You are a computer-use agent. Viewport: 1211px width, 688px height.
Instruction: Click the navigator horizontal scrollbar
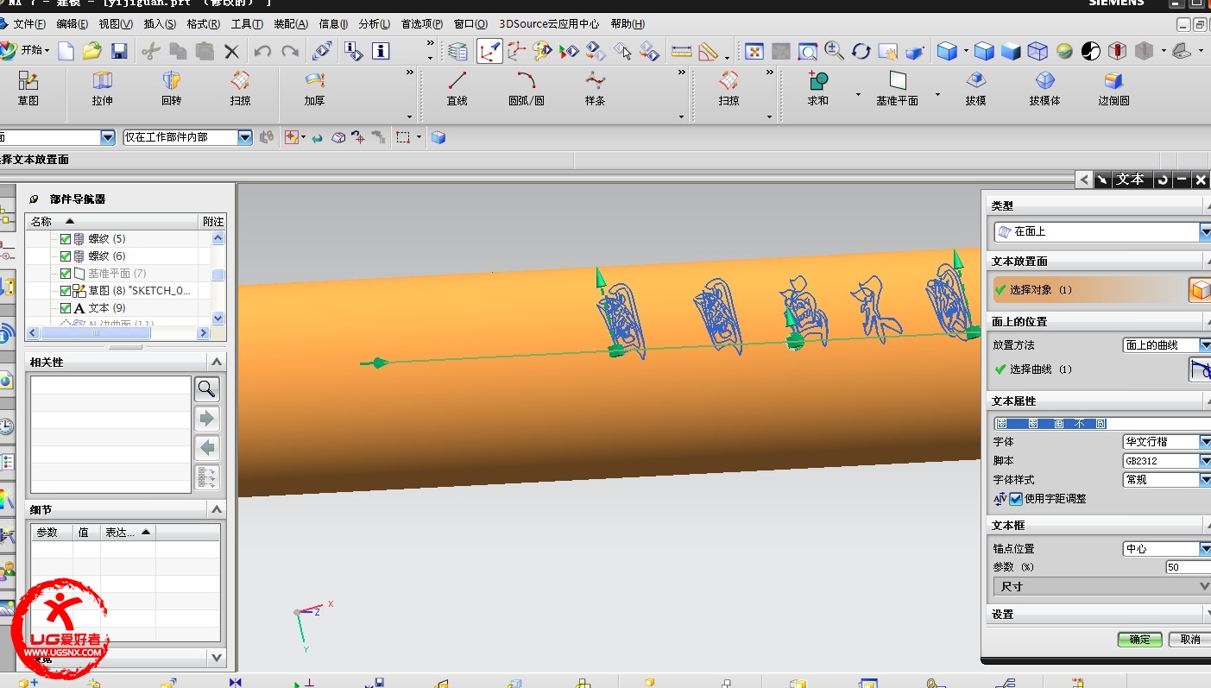click(x=118, y=332)
